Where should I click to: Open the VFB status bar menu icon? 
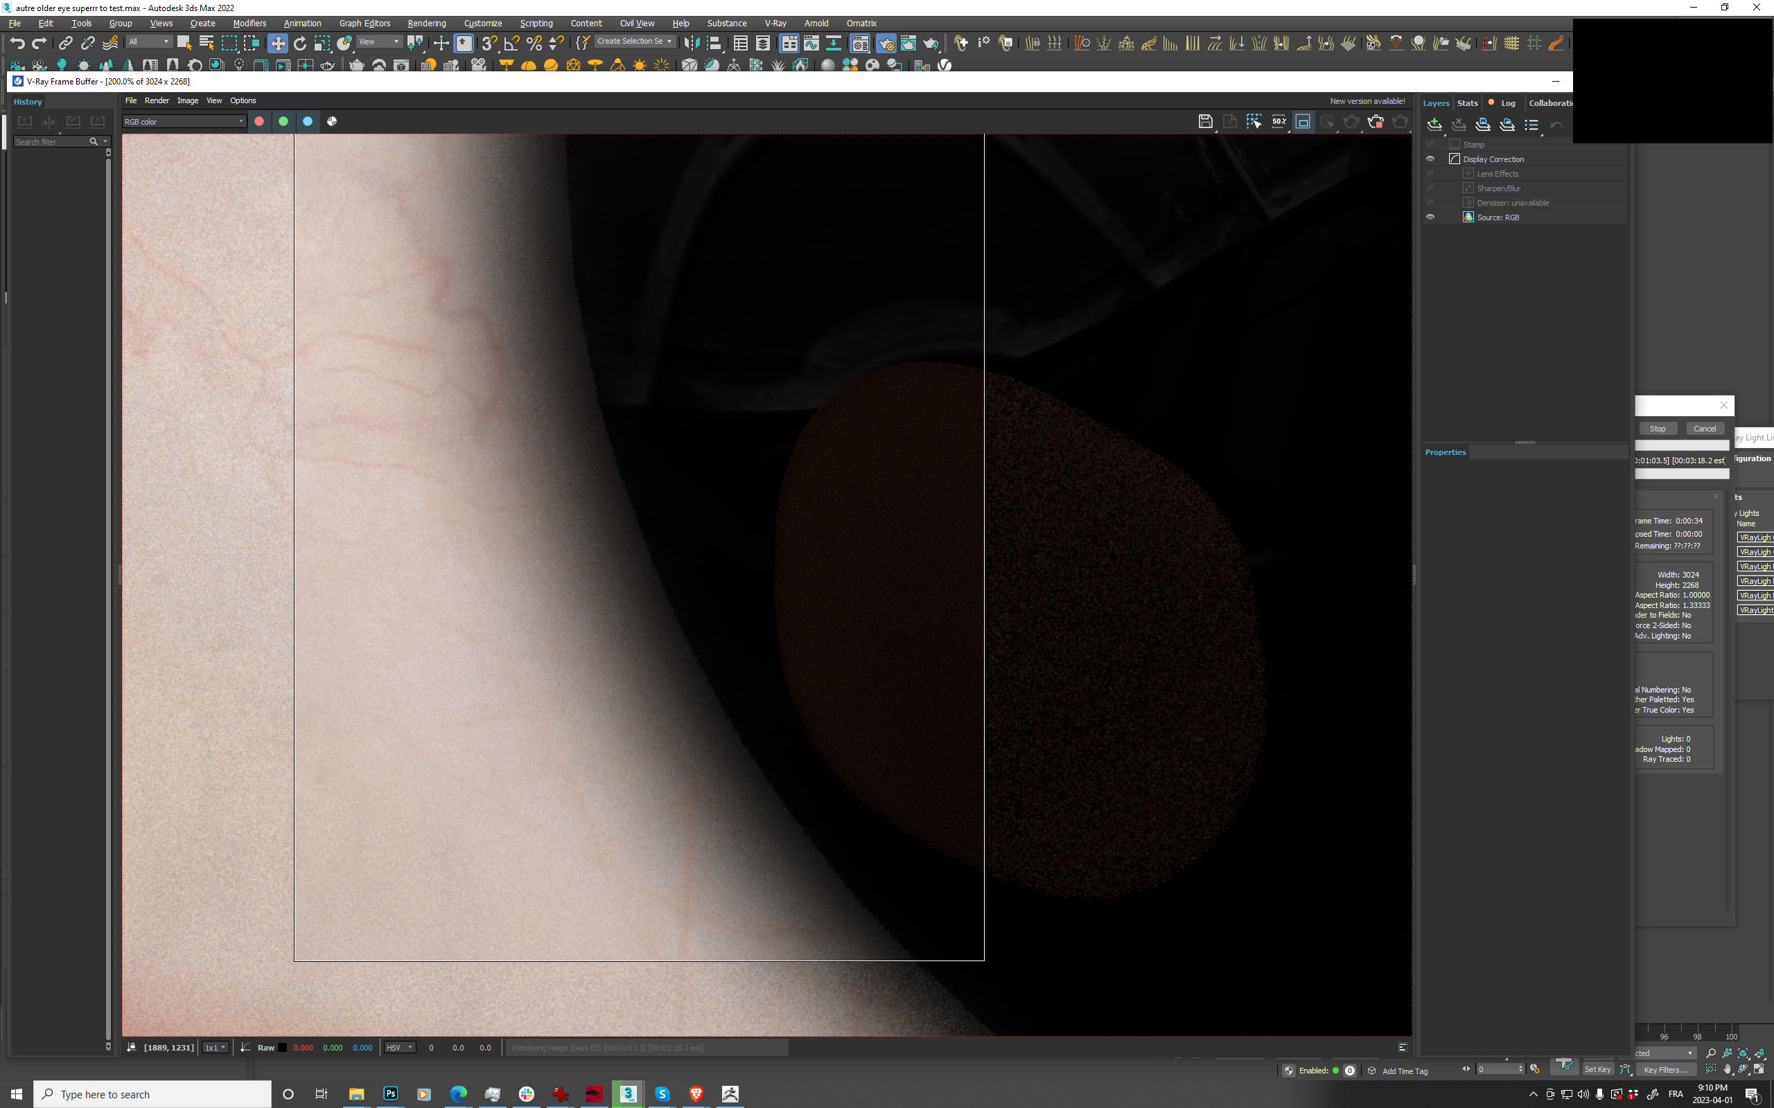tap(1403, 1047)
